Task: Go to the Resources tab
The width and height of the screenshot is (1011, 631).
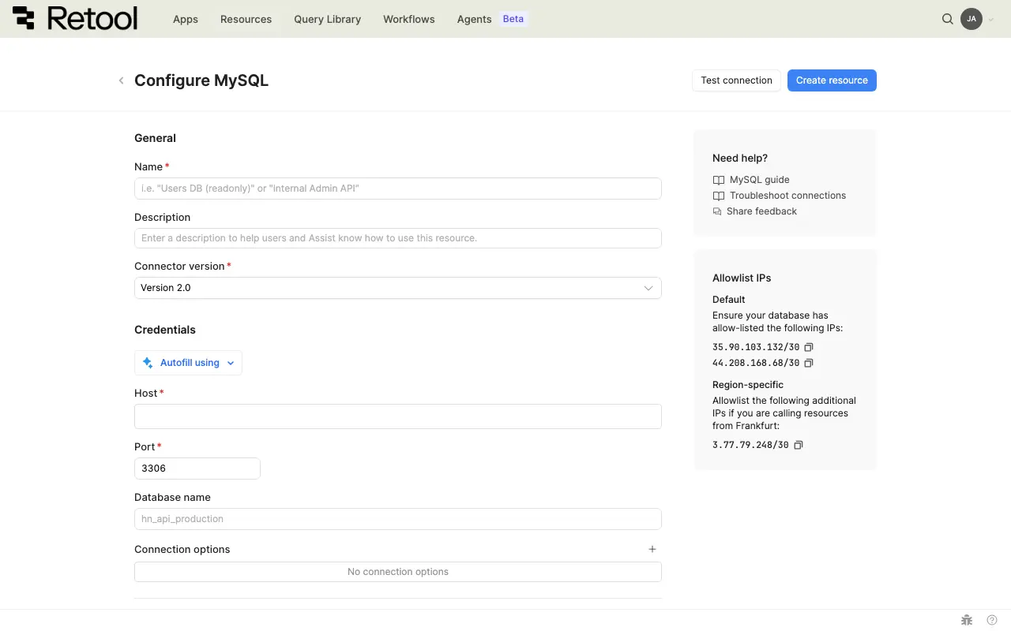Action: tap(246, 19)
